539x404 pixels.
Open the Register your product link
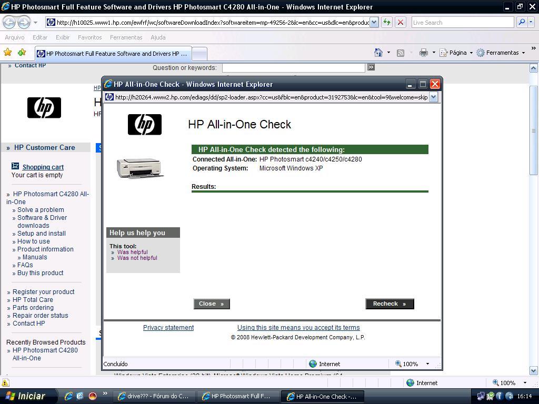[43, 291]
